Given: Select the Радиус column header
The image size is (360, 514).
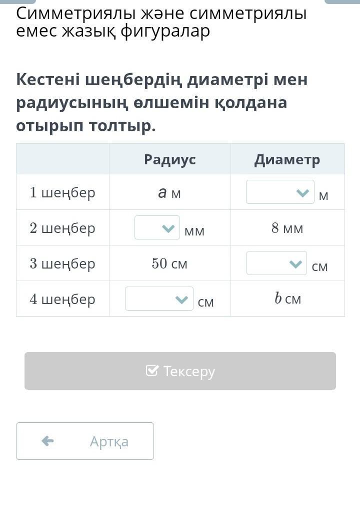Looking at the screenshot, I should coord(170,159).
